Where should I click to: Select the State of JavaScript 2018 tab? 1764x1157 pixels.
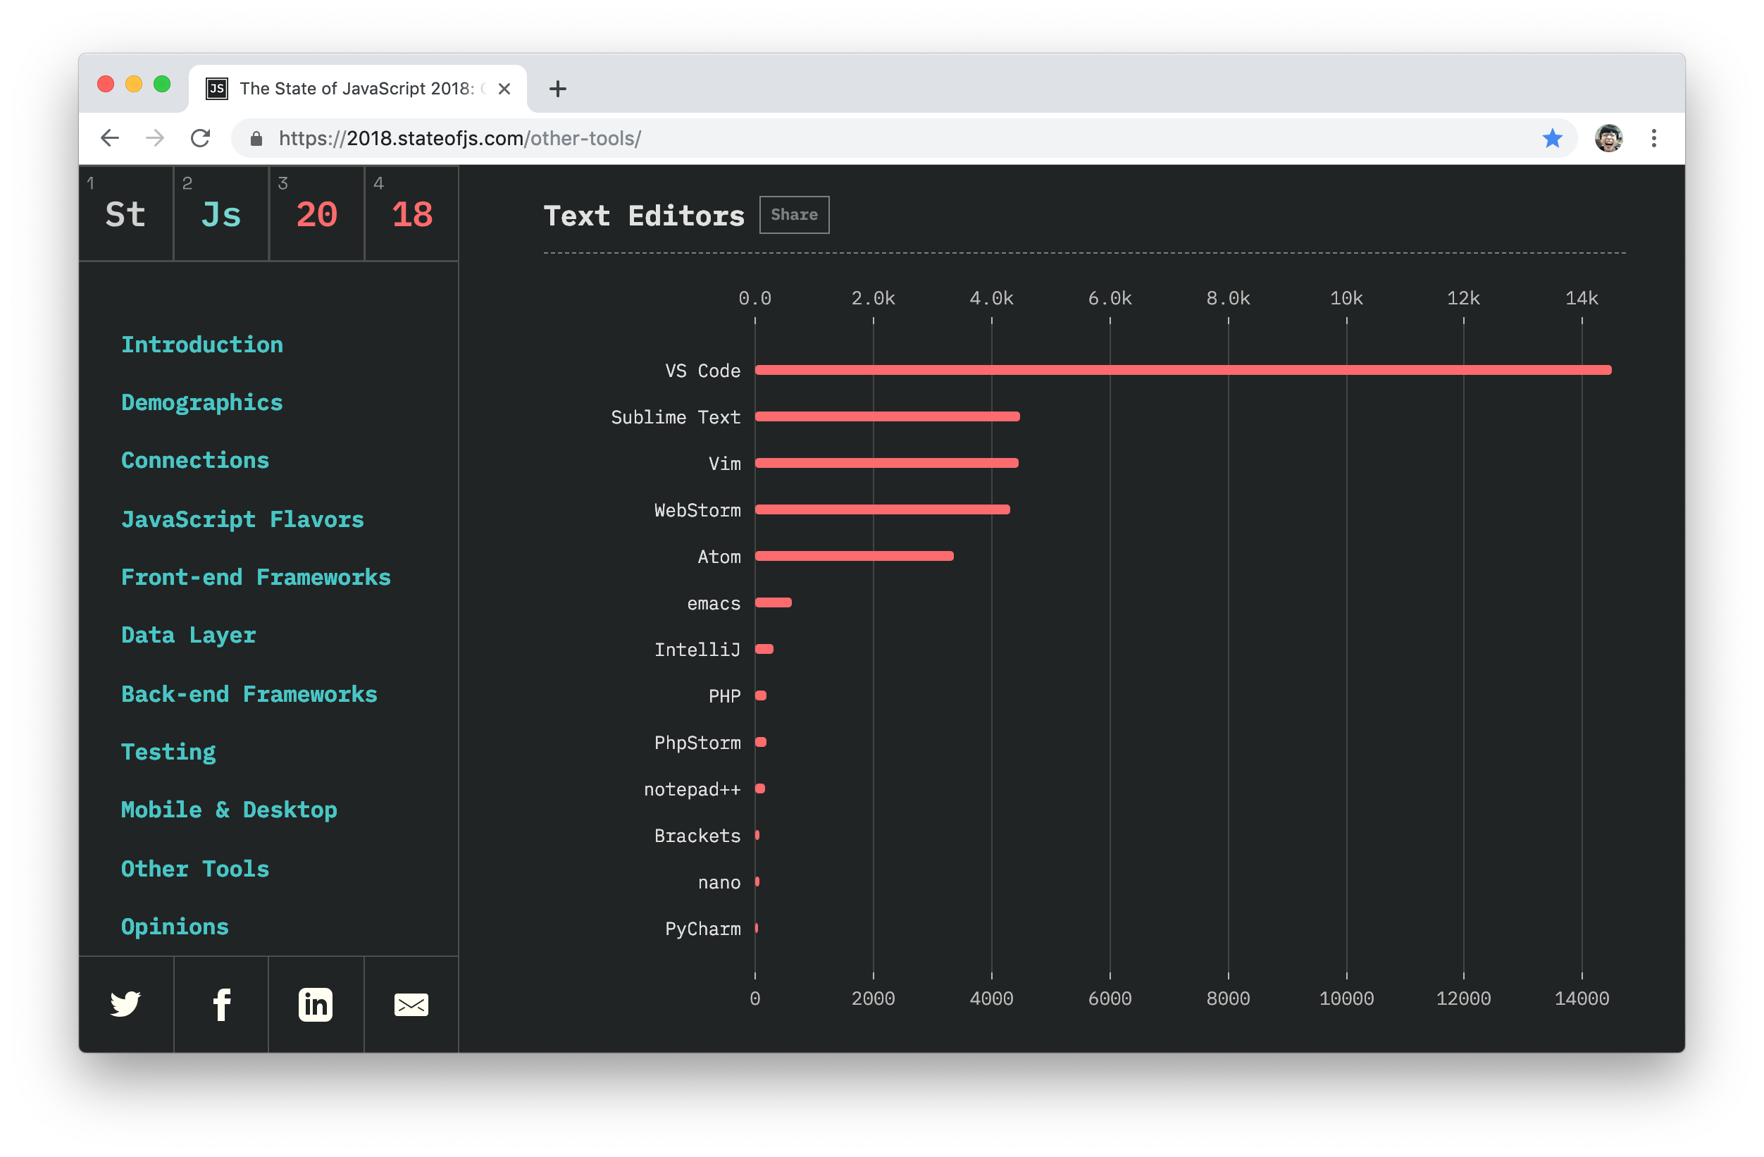click(x=356, y=89)
